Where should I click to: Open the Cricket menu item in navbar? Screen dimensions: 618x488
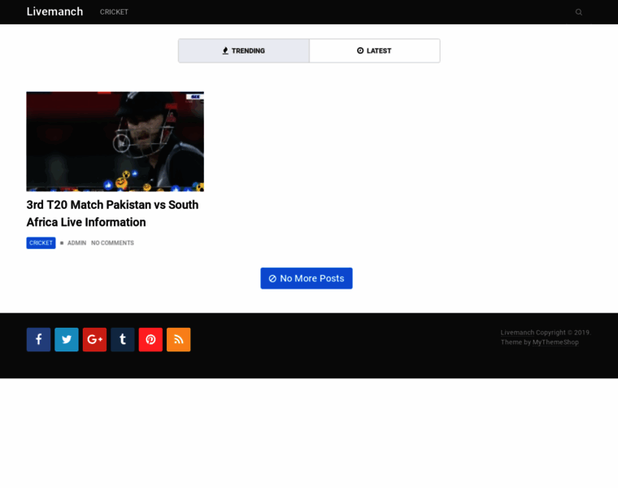click(114, 12)
